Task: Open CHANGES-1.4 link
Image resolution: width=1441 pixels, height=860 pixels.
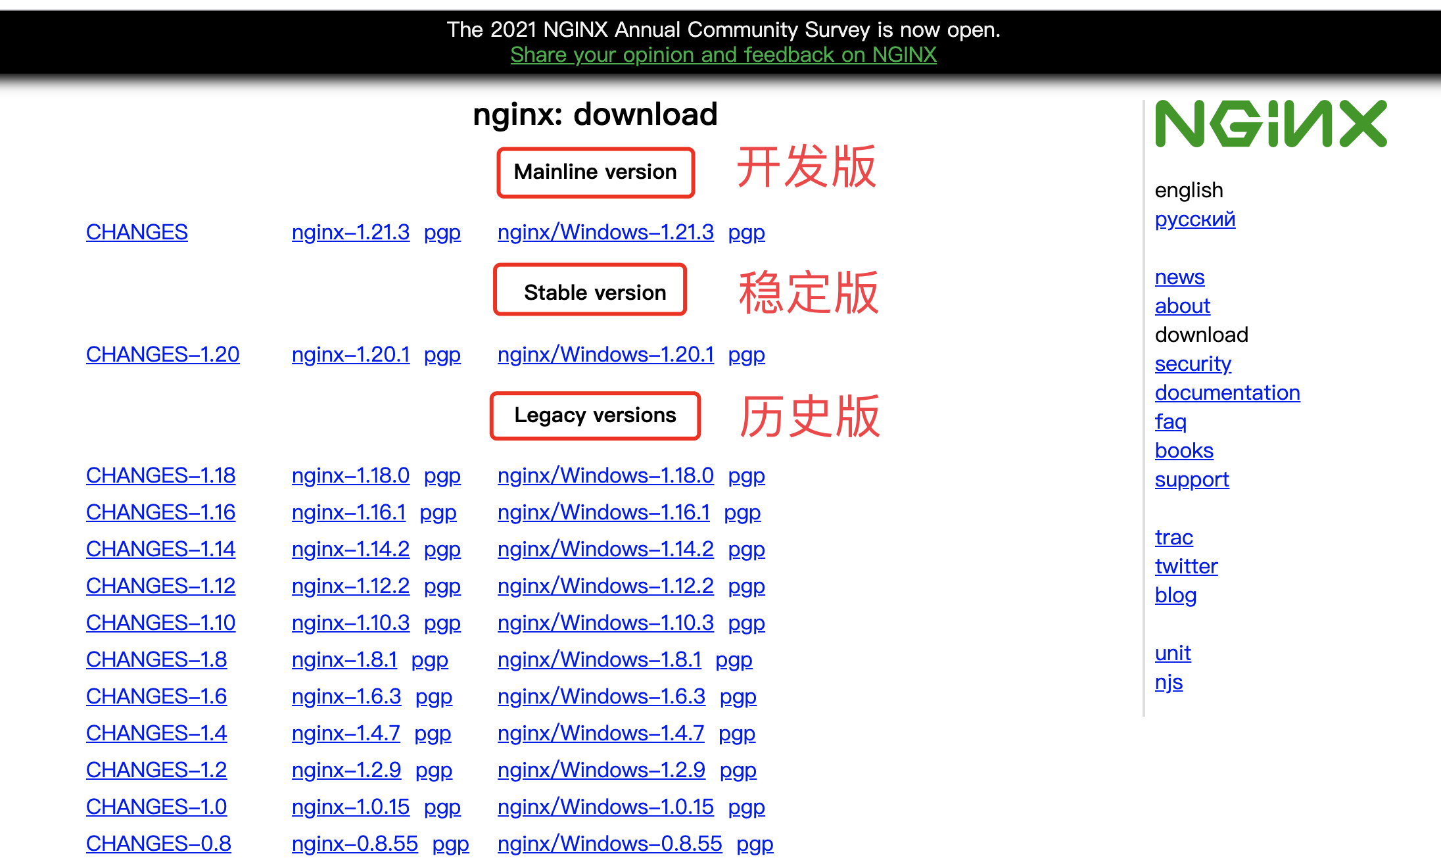Action: 156,733
